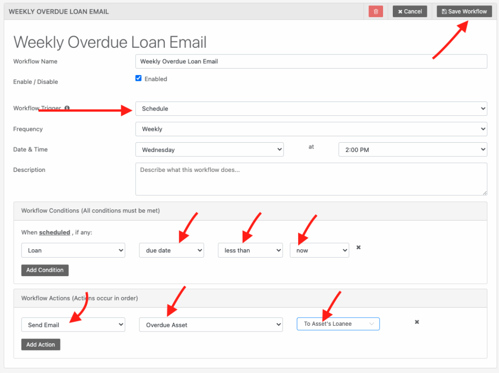Click the Add Condition button
The height and width of the screenshot is (373, 499).
pyautogui.click(x=45, y=270)
